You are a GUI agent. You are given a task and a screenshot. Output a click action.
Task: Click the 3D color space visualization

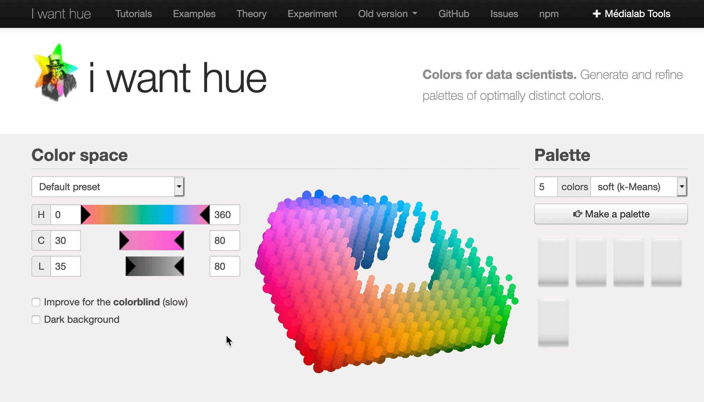pyautogui.click(x=387, y=281)
